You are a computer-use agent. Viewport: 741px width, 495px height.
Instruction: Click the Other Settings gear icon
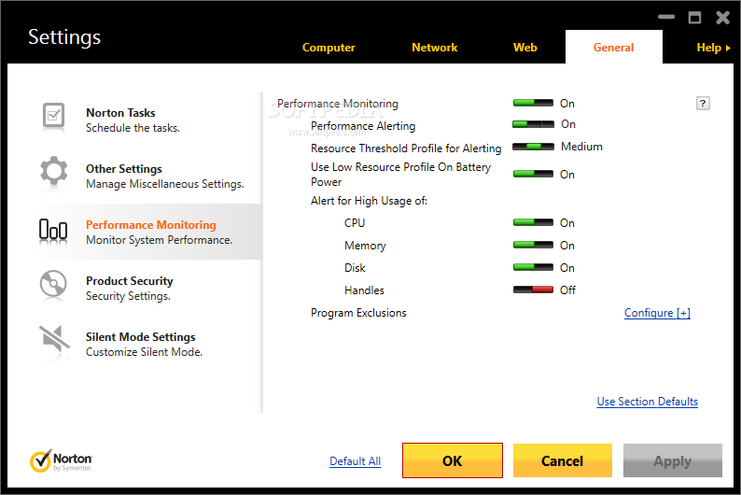[x=53, y=172]
